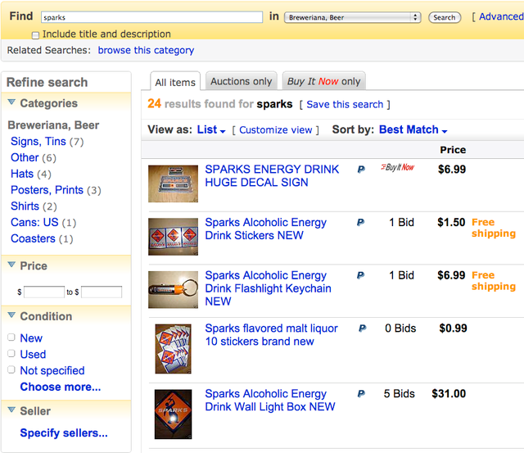Open Sparks Wall Light Box NEW listing
This screenshot has width=524, height=453.
[270, 401]
